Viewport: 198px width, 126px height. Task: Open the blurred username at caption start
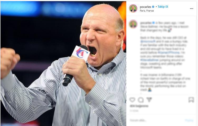[145, 23]
